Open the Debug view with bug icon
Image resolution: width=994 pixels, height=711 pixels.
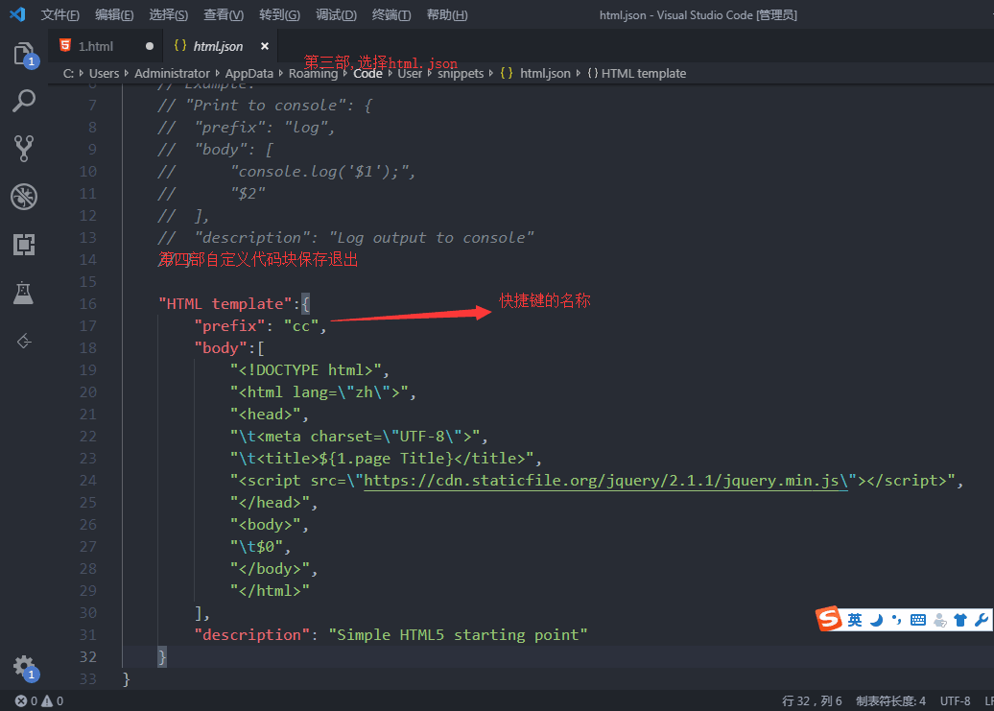24,197
